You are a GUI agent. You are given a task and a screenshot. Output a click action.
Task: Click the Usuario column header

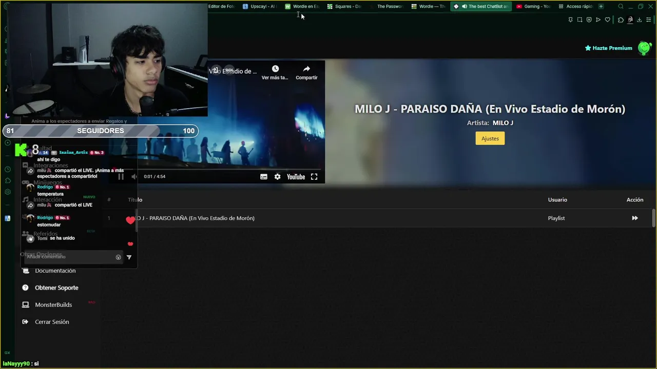pos(557,200)
